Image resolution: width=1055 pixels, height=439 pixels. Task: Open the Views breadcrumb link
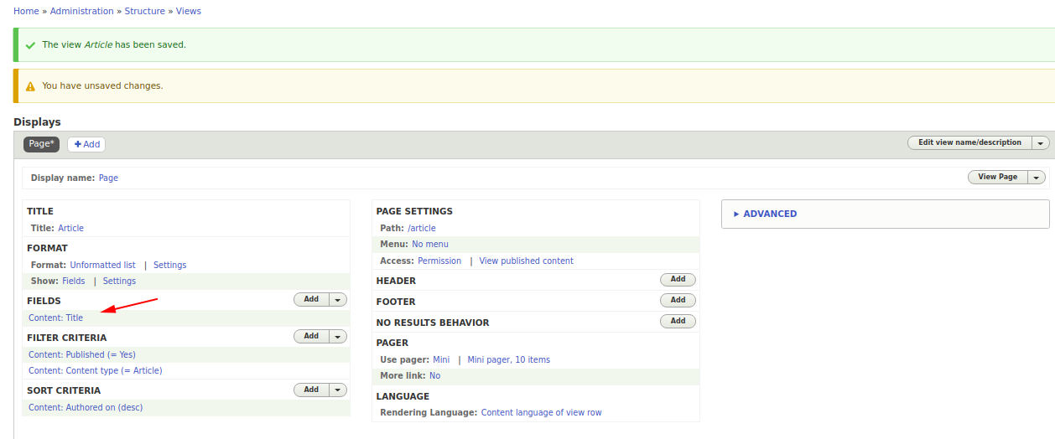point(189,11)
